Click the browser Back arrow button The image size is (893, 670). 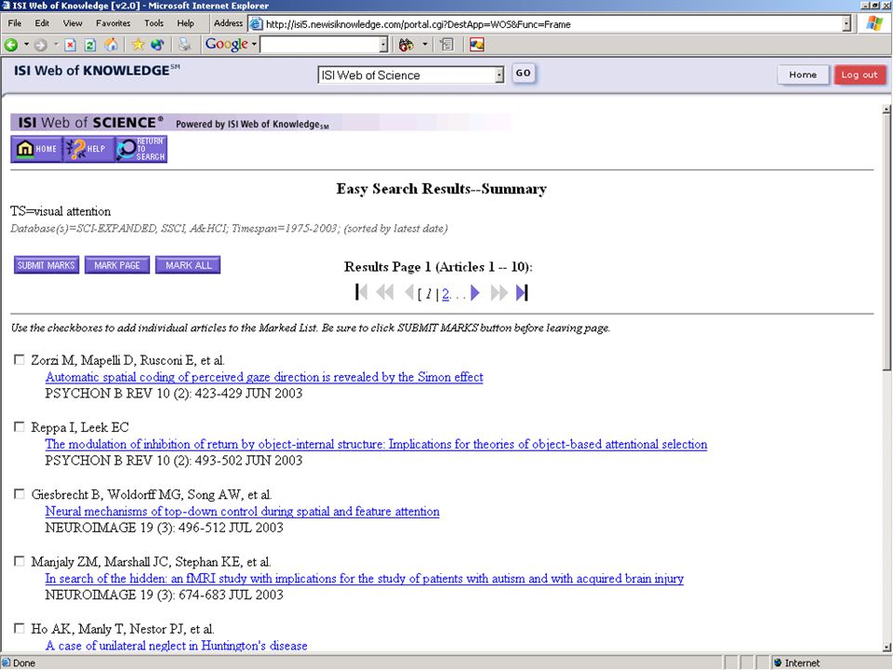pyautogui.click(x=11, y=45)
